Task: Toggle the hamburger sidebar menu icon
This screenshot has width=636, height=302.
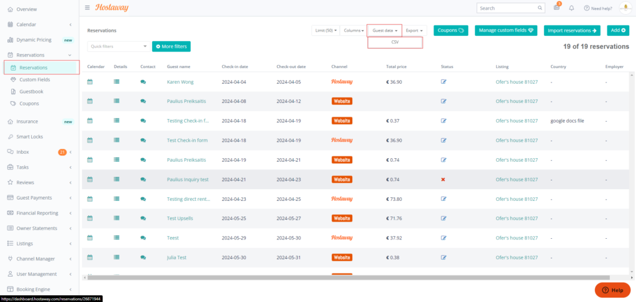Action: click(x=87, y=8)
